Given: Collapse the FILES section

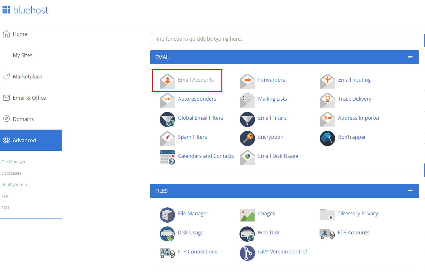Looking at the screenshot, I should (410, 191).
